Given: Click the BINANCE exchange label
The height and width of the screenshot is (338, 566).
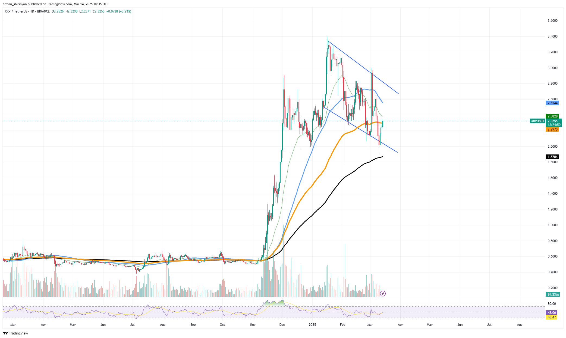Looking at the screenshot, I should pos(43,11).
